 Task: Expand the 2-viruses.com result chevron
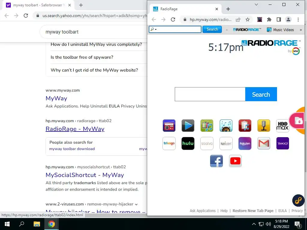[x=136, y=204]
